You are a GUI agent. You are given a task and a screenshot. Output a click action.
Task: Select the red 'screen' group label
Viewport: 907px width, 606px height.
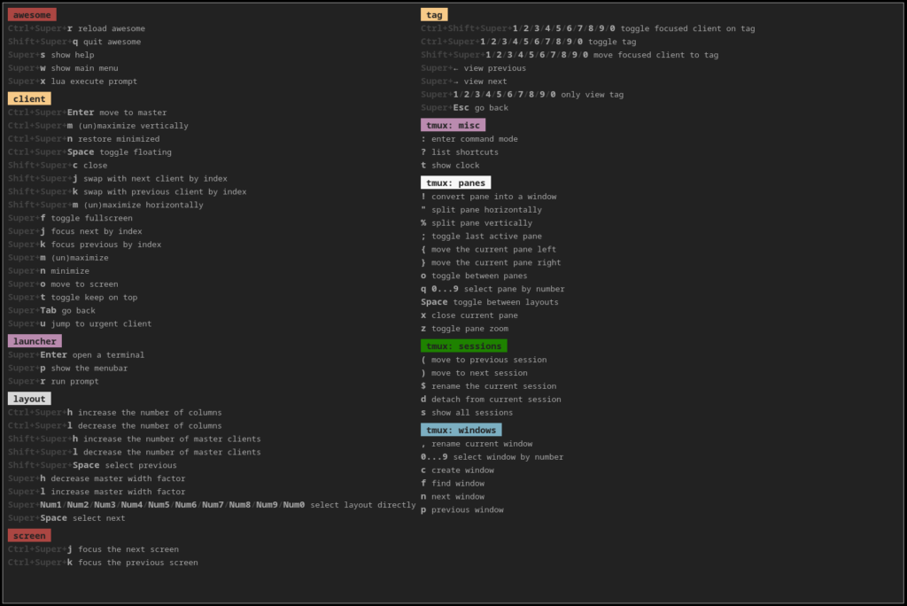(x=29, y=535)
